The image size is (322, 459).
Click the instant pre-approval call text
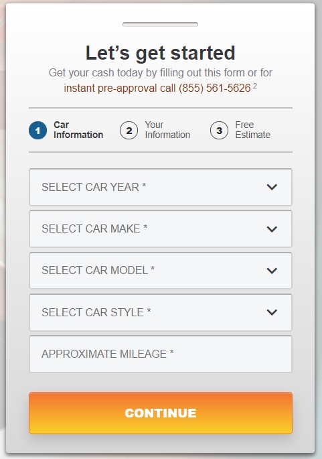[120, 88]
